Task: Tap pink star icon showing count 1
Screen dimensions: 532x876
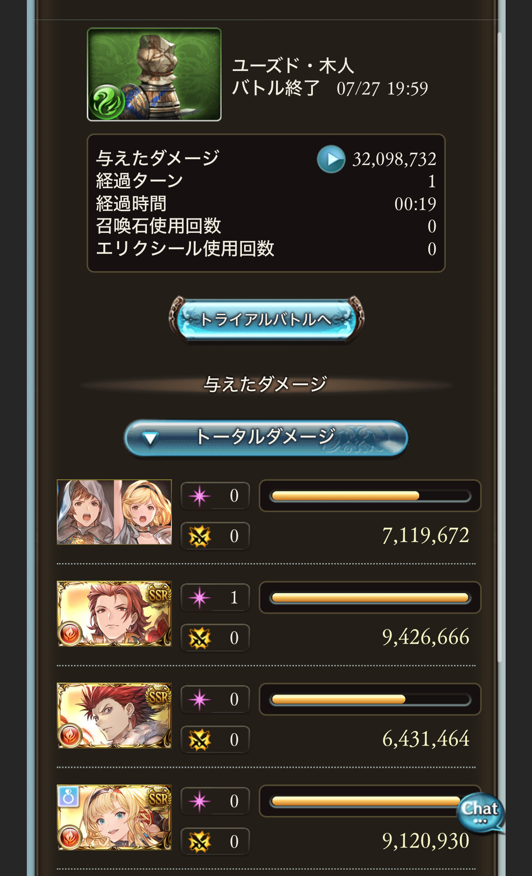Action: point(199,598)
